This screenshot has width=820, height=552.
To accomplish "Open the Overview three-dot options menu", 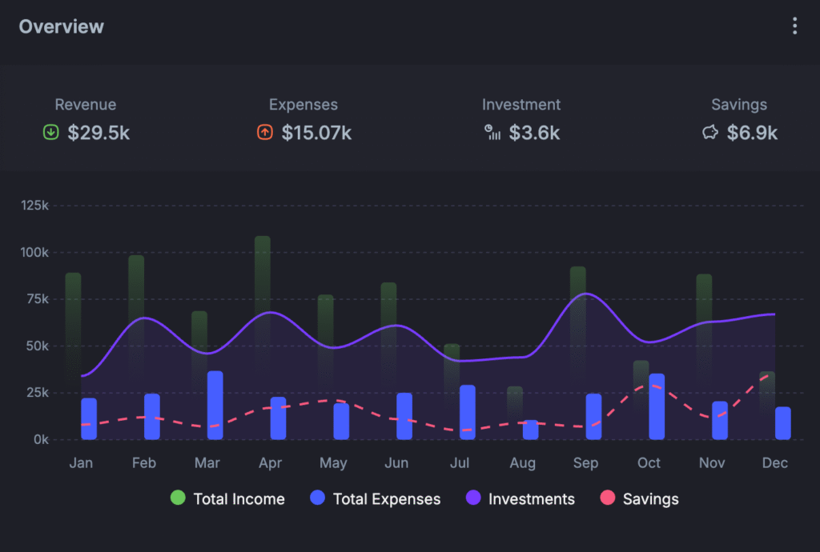I will (794, 26).
